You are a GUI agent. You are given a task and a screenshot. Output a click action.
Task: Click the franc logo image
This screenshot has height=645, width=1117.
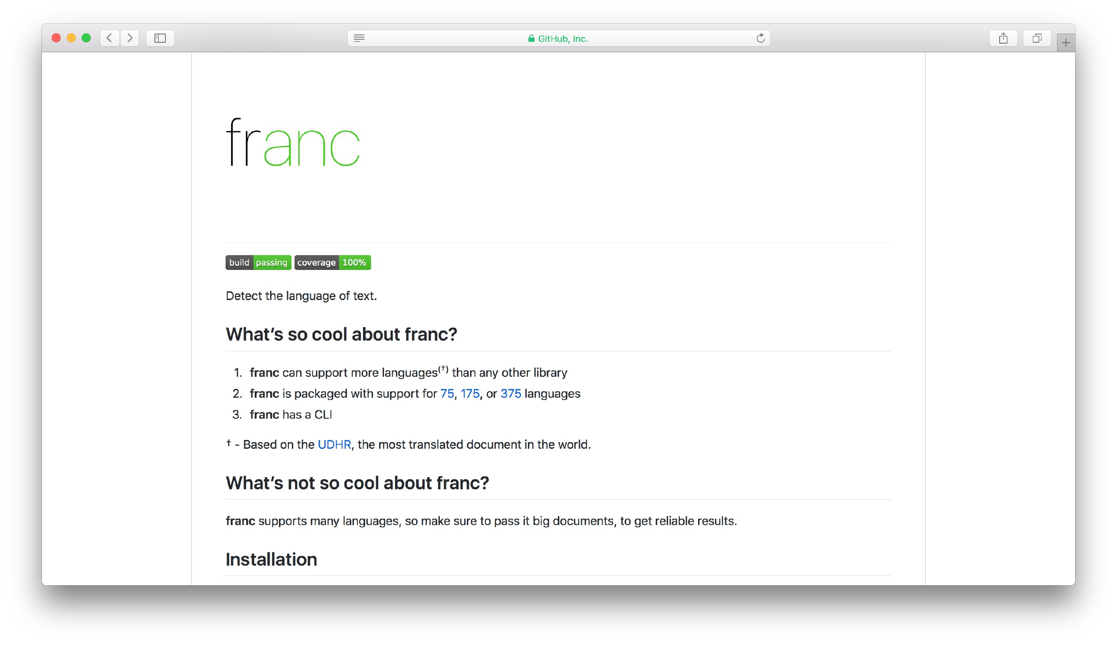click(293, 142)
